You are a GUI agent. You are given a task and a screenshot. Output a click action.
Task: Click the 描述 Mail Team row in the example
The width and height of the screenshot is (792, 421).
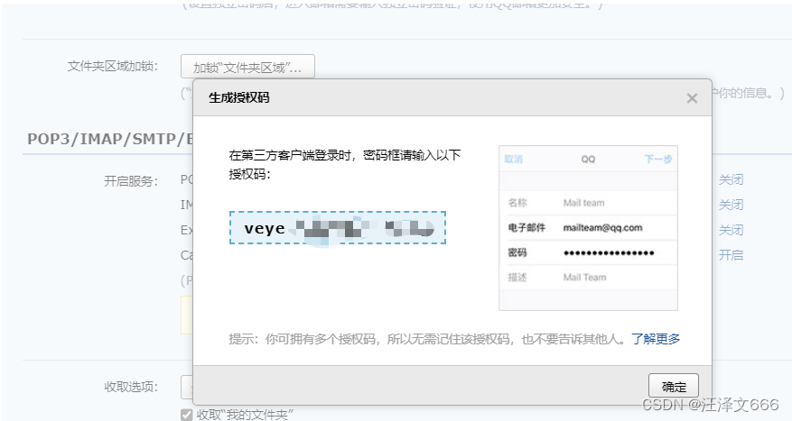tap(588, 278)
